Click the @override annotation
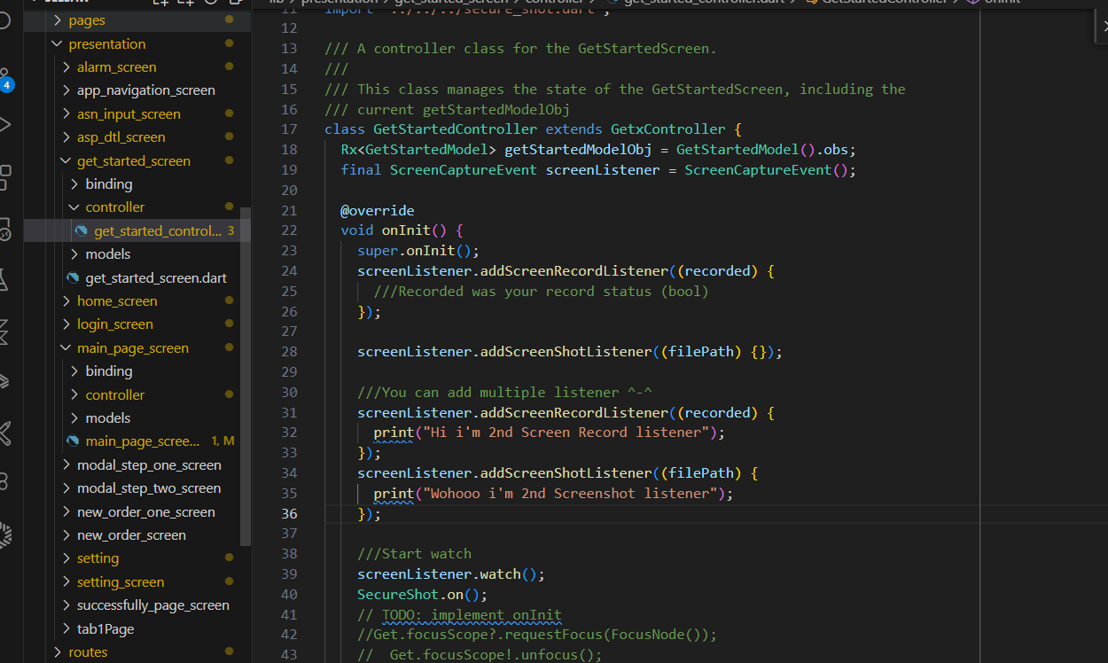The height and width of the screenshot is (663, 1108). [378, 210]
